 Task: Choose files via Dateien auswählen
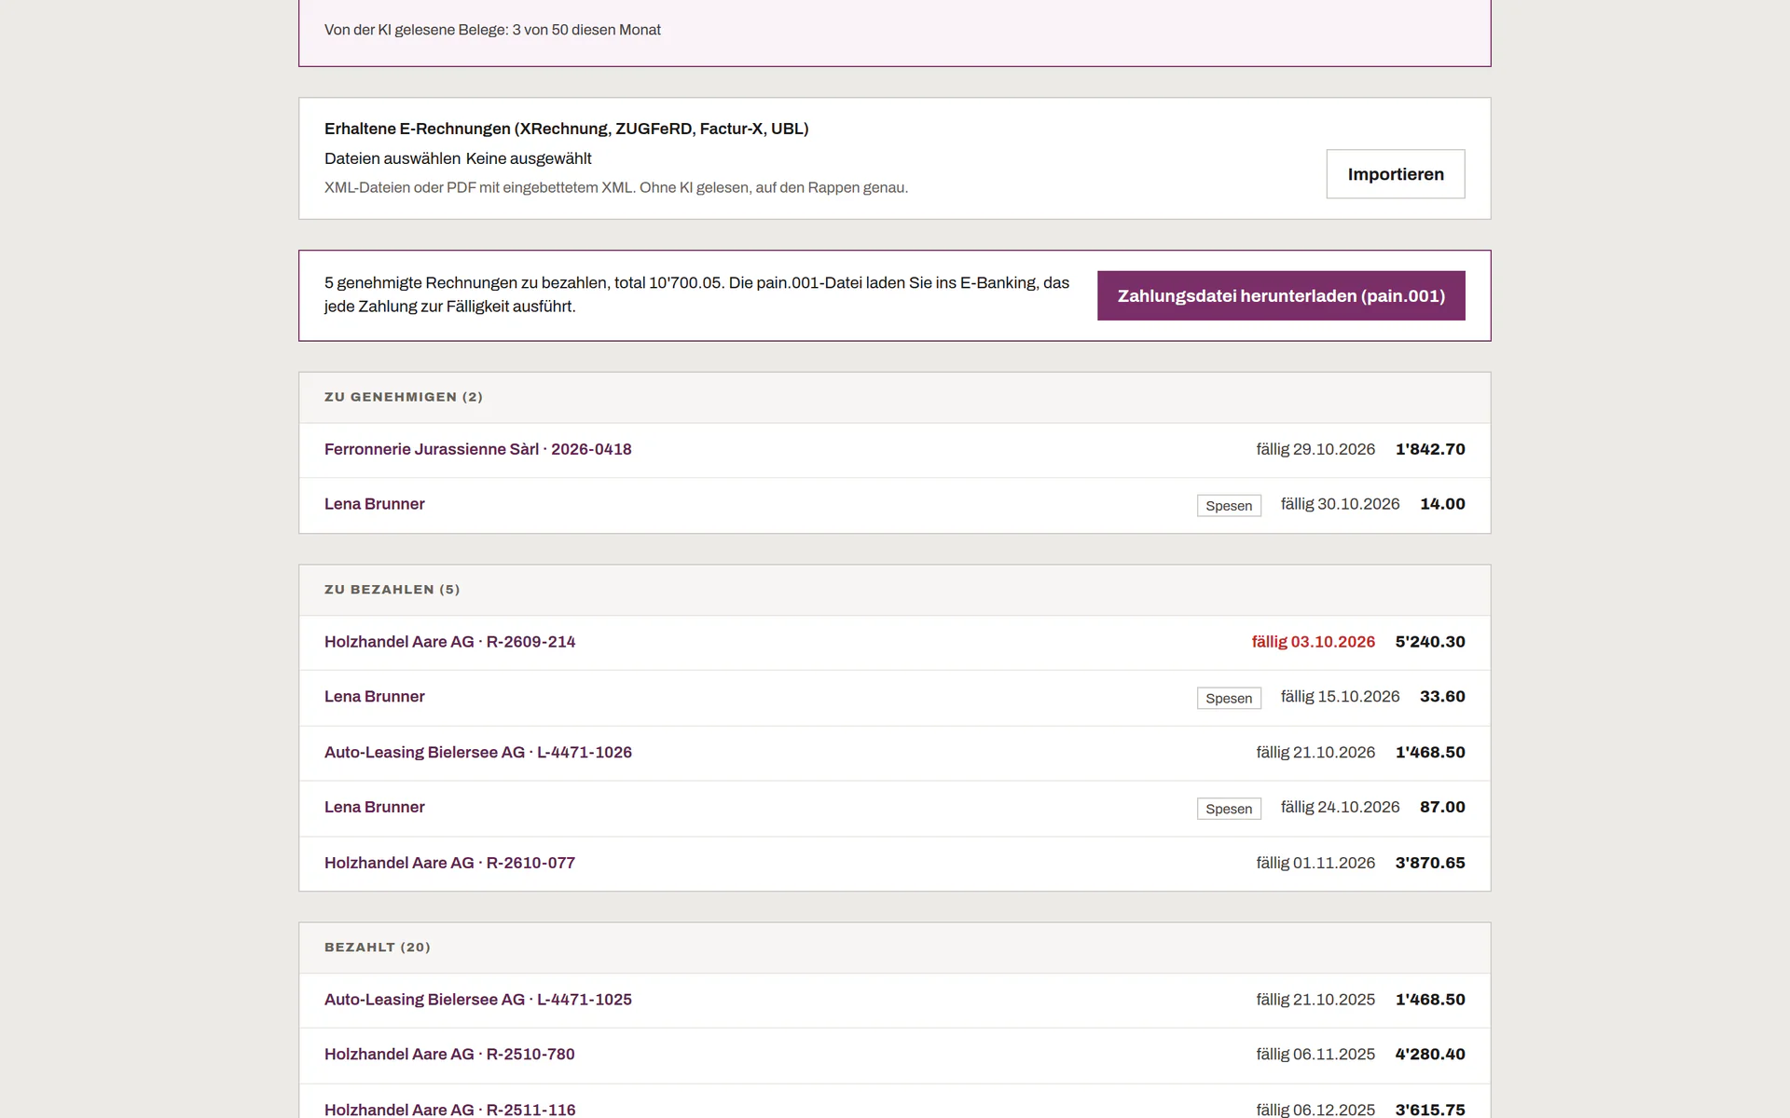pyautogui.click(x=392, y=158)
